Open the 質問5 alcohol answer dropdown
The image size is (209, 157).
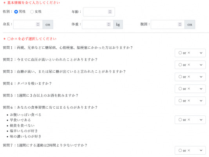pos(190,101)
